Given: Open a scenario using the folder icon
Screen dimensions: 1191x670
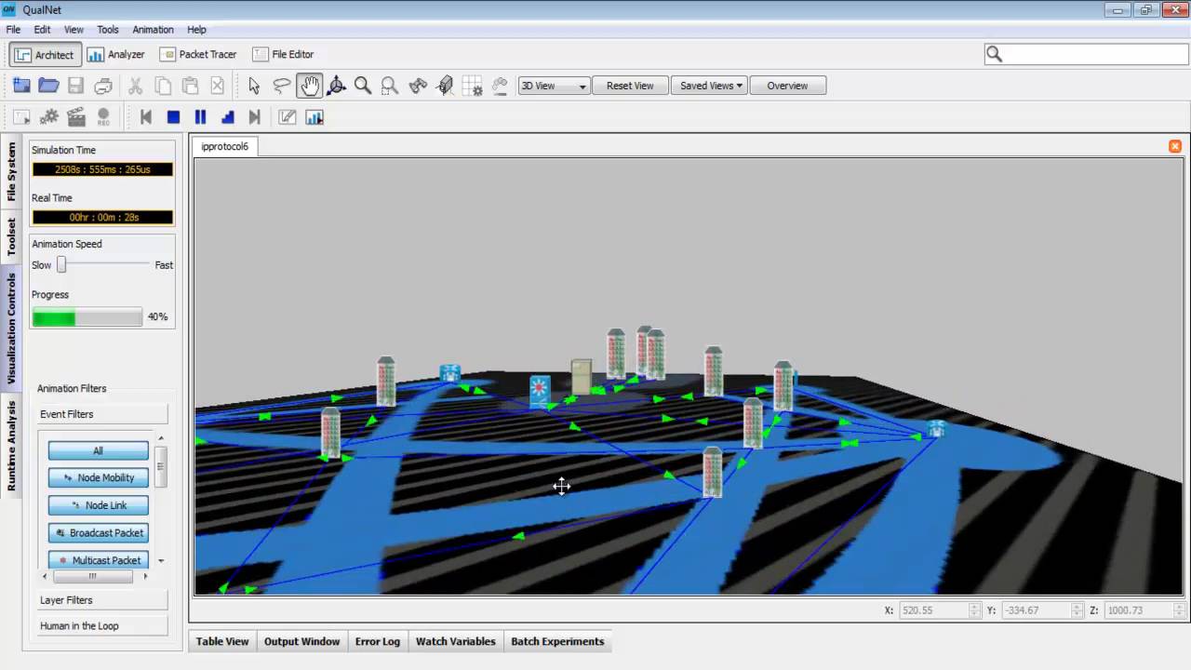Looking at the screenshot, I should [48, 86].
